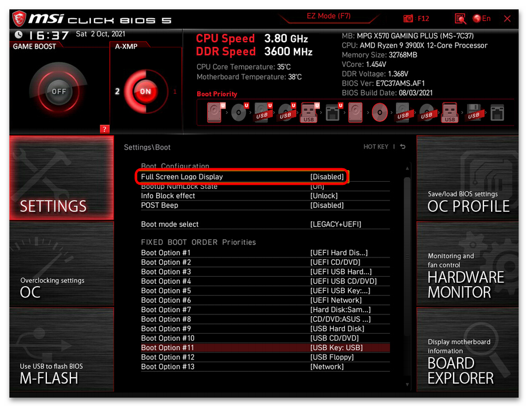Select the UEFI USB hard disk boot icon

click(x=262, y=113)
